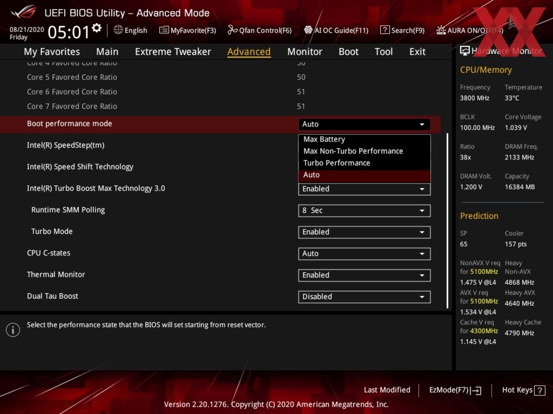553x414 pixels.
Task: Click 4640 MHz Heavy AVX value
Action: pyautogui.click(x=519, y=303)
